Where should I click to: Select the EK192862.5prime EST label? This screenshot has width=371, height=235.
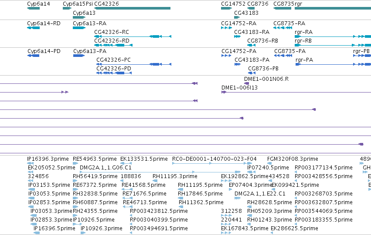coord(245,176)
